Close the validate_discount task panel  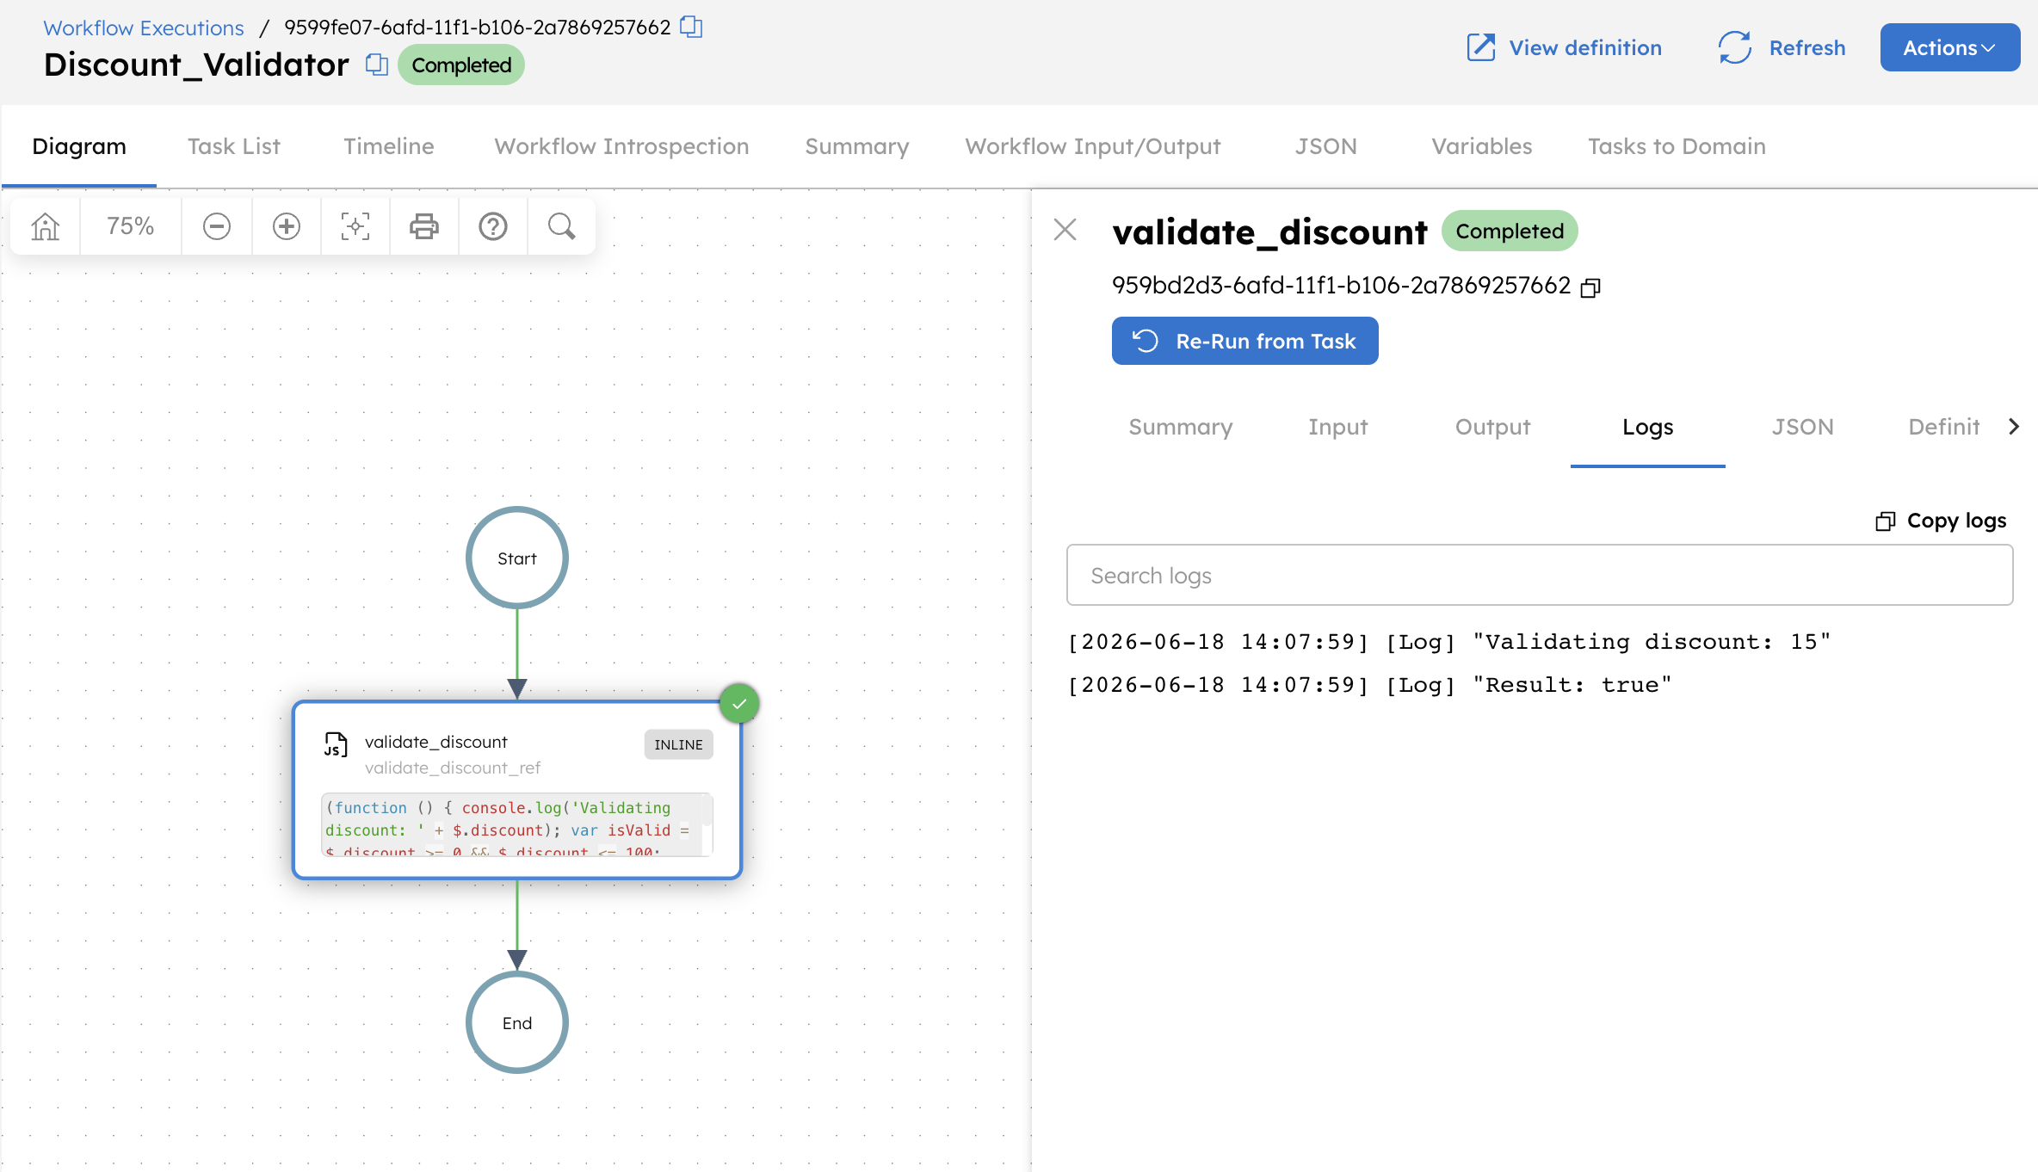pyautogui.click(x=1065, y=230)
